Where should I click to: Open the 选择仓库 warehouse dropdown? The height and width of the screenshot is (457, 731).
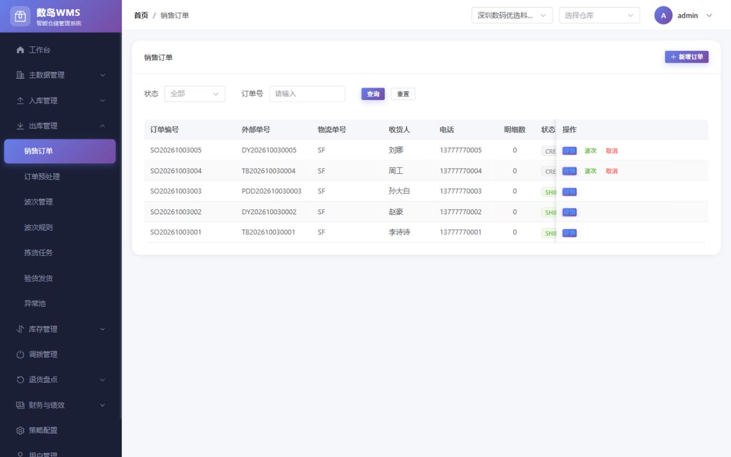click(599, 16)
